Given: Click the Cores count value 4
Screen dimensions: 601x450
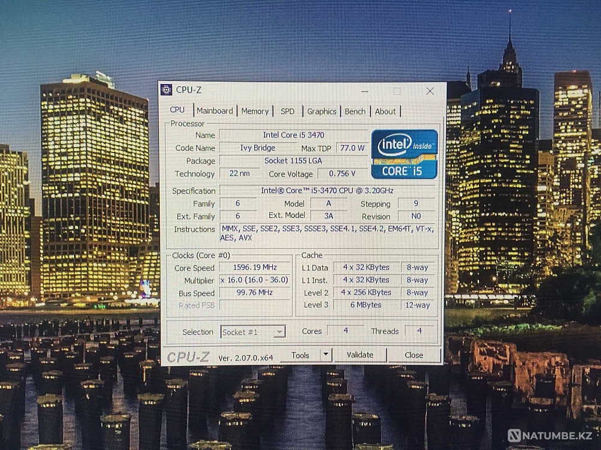Looking at the screenshot, I should [x=346, y=331].
